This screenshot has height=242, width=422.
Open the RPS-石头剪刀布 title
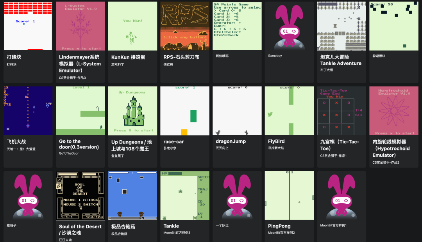click(181, 57)
